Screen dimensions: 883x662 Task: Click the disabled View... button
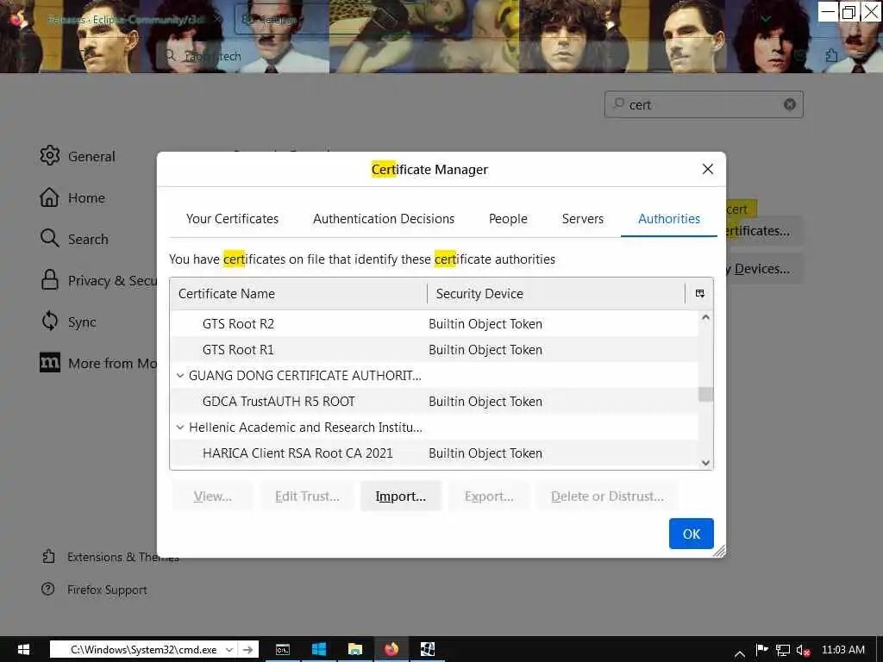(212, 496)
